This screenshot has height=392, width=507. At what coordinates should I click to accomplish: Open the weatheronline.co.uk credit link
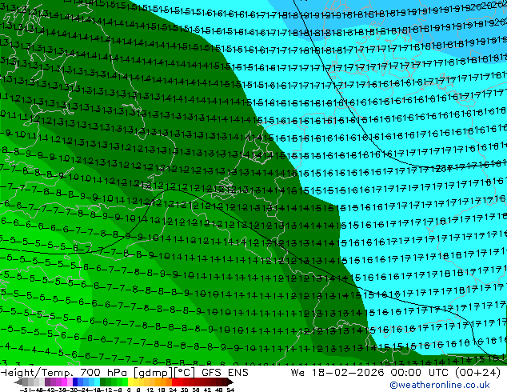pyautogui.click(x=440, y=385)
